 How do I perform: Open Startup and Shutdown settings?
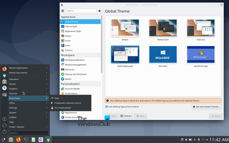pyautogui.click(x=80, y=74)
